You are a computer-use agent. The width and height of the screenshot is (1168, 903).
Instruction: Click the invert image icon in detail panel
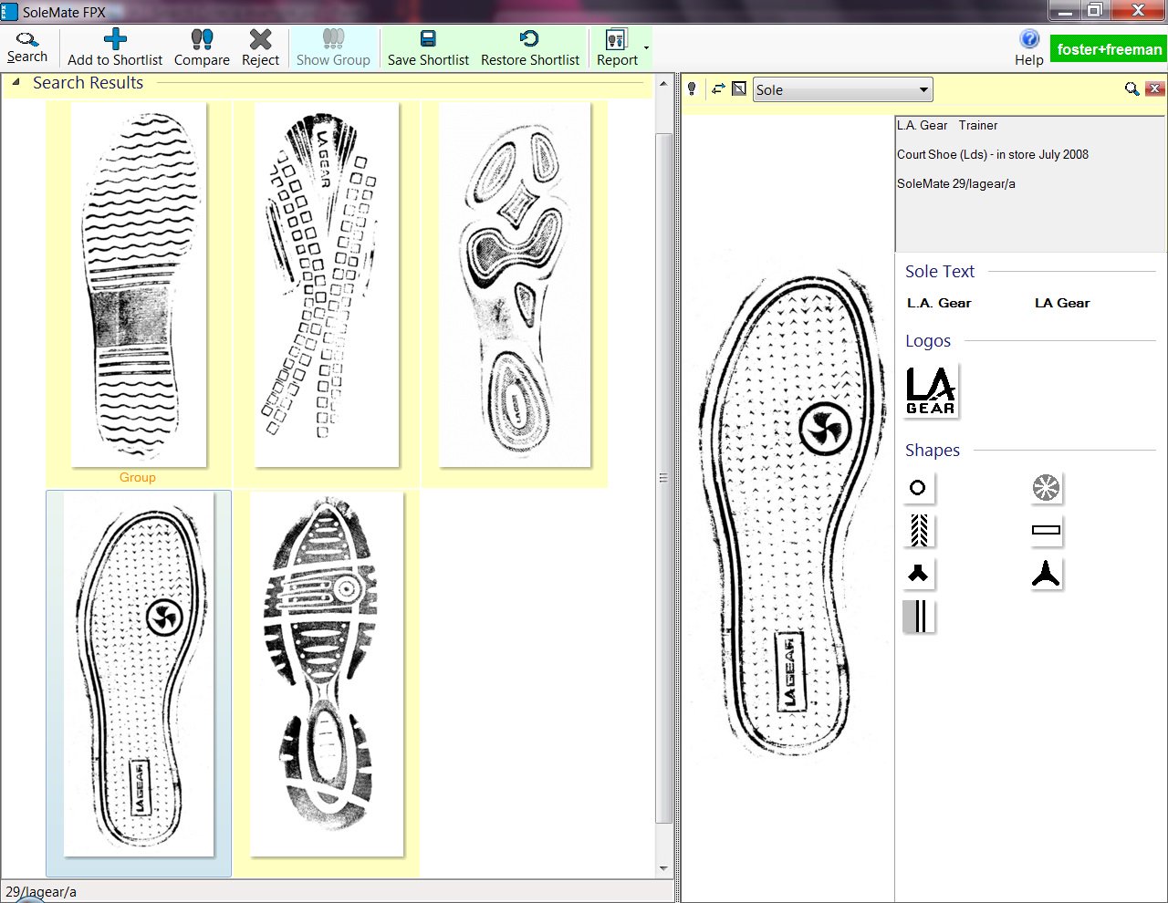click(739, 88)
